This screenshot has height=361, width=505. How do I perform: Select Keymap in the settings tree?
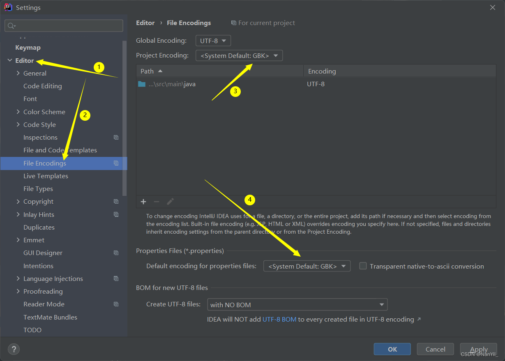(28, 47)
